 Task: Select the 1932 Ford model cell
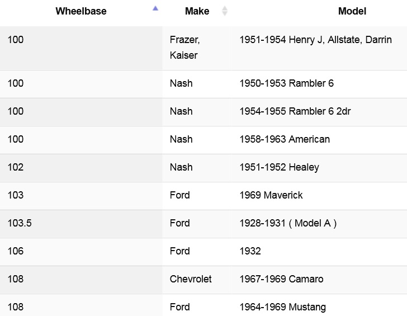pos(250,251)
